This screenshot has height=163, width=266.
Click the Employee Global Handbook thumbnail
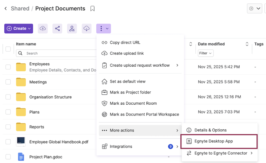(x=21, y=142)
